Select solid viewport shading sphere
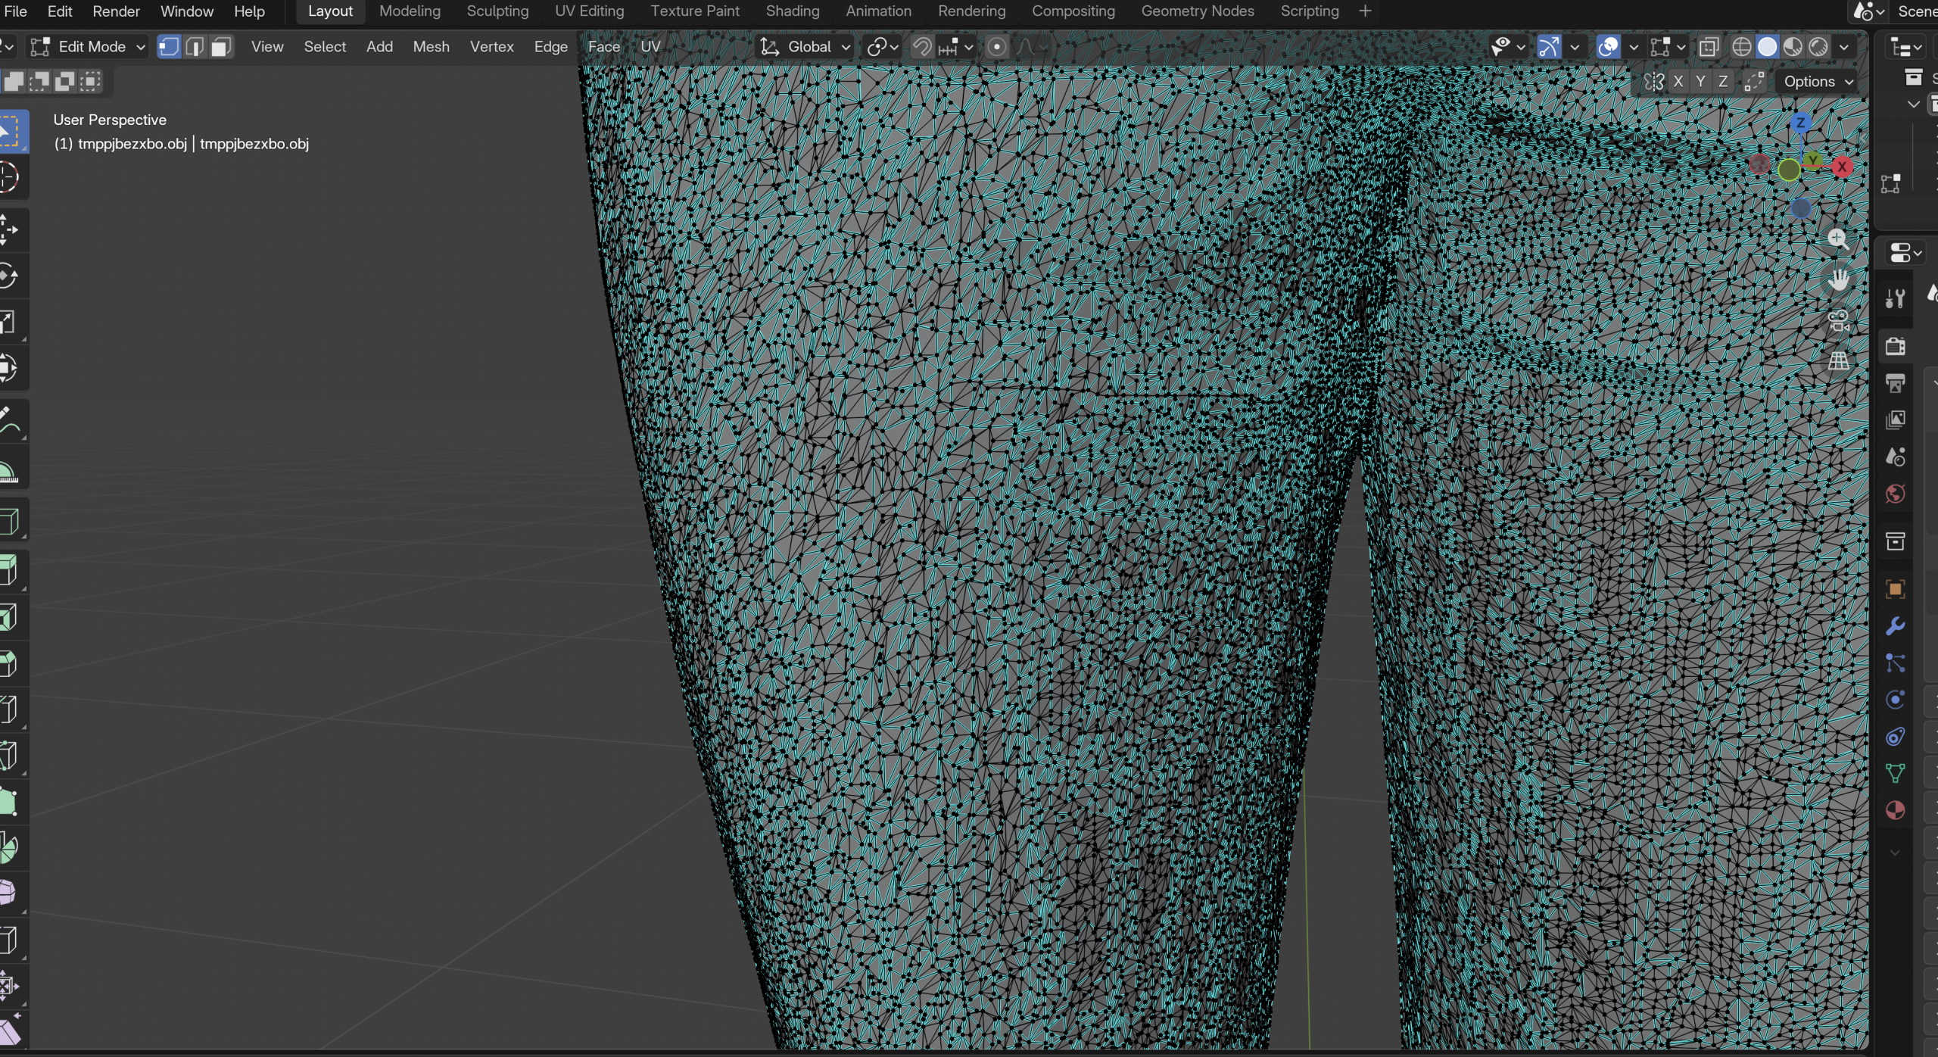The width and height of the screenshot is (1938, 1057). coord(1767,47)
